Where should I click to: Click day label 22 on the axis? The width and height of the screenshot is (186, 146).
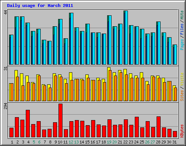(x=125, y=142)
